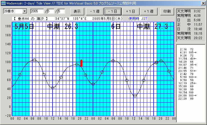207x125 pixels.
Task: Jump forward one week with +1週
Action: pos(149,11)
